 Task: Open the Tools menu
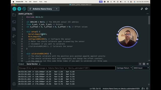tap(41, 2)
